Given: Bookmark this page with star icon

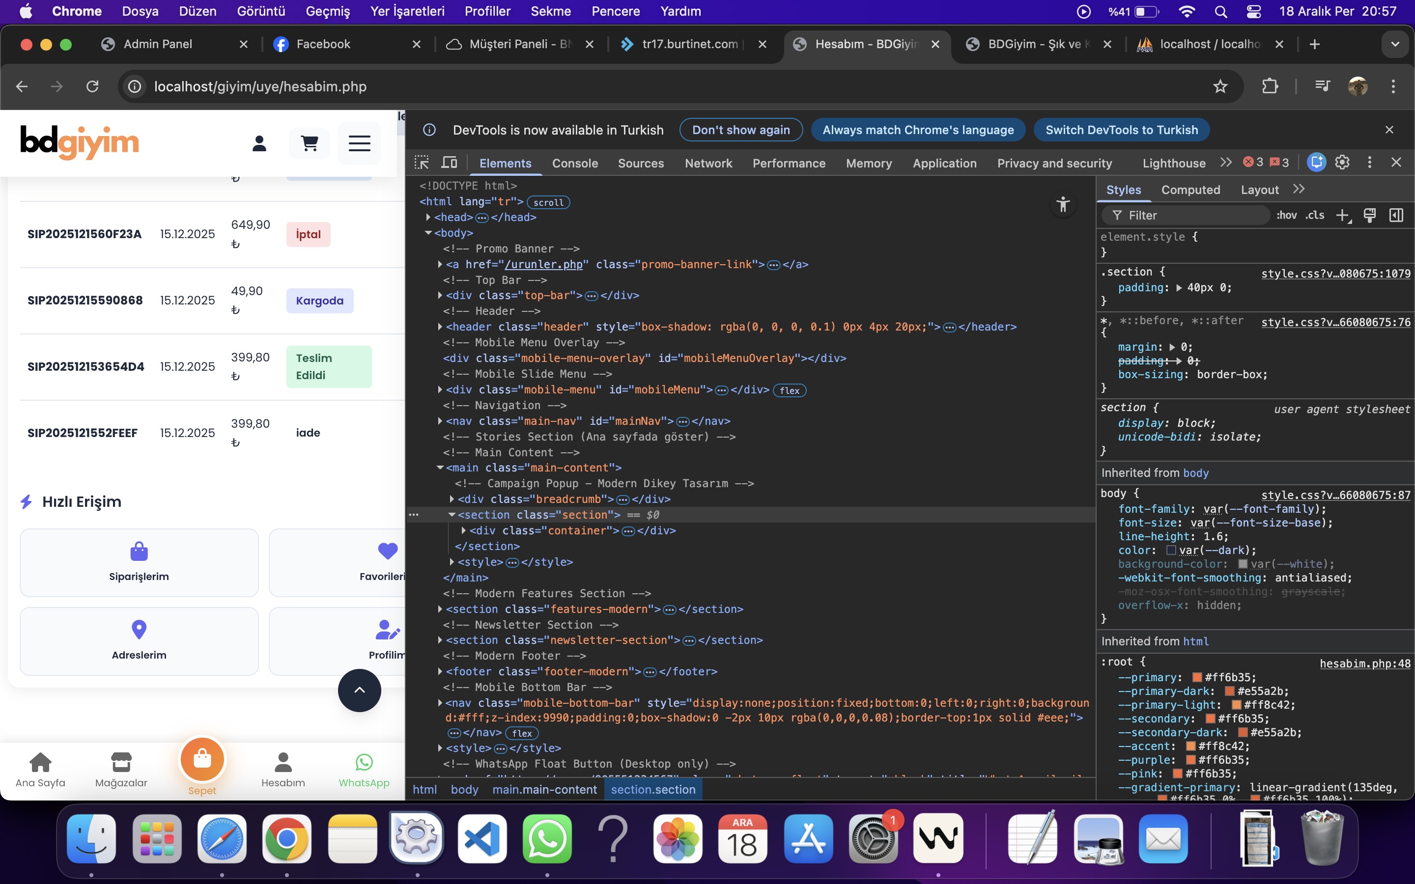Looking at the screenshot, I should point(1220,86).
